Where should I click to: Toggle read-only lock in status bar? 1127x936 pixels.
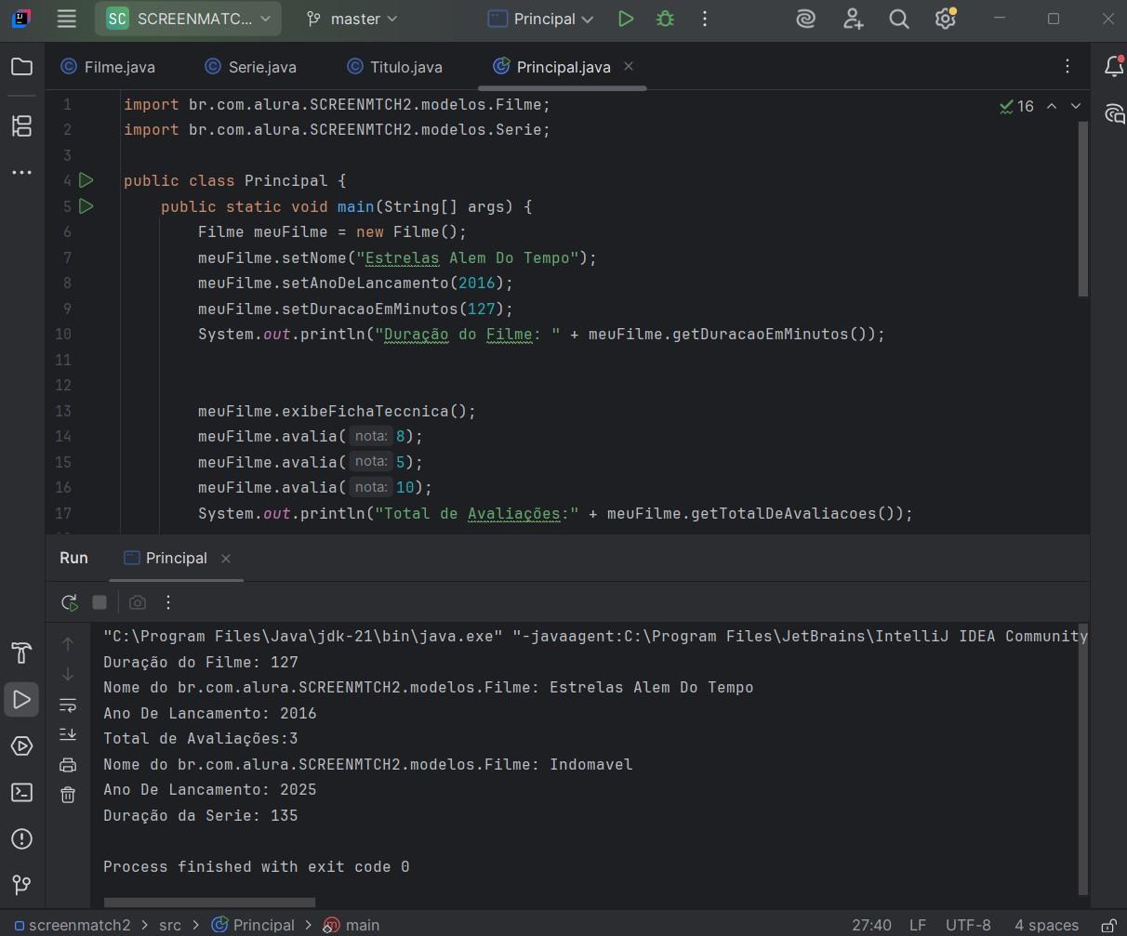coord(1109,925)
